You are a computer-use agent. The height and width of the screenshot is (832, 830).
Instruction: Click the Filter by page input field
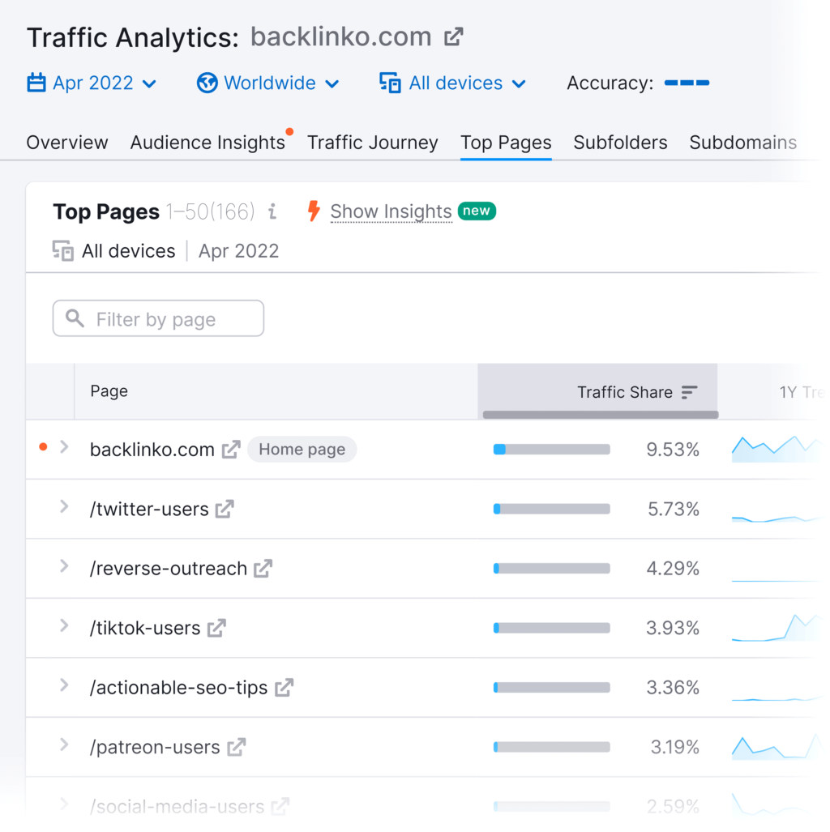coord(158,319)
